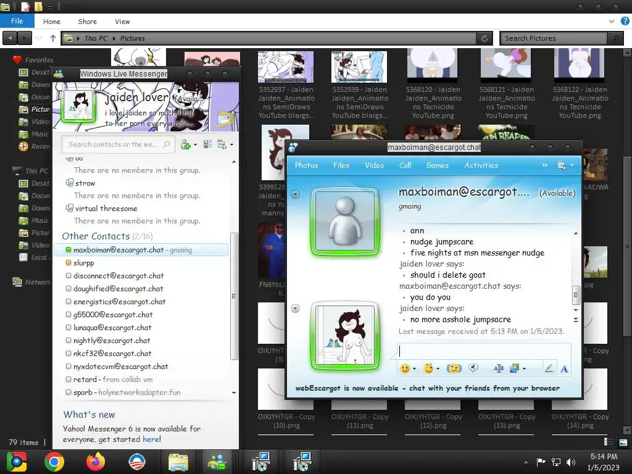The width and height of the screenshot is (632, 474).
Task: Send a nudge in the chat window
Action: pos(454,368)
